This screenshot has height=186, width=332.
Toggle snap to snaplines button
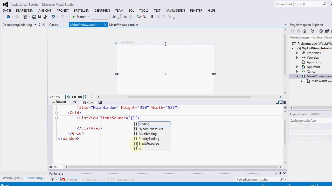(86, 97)
